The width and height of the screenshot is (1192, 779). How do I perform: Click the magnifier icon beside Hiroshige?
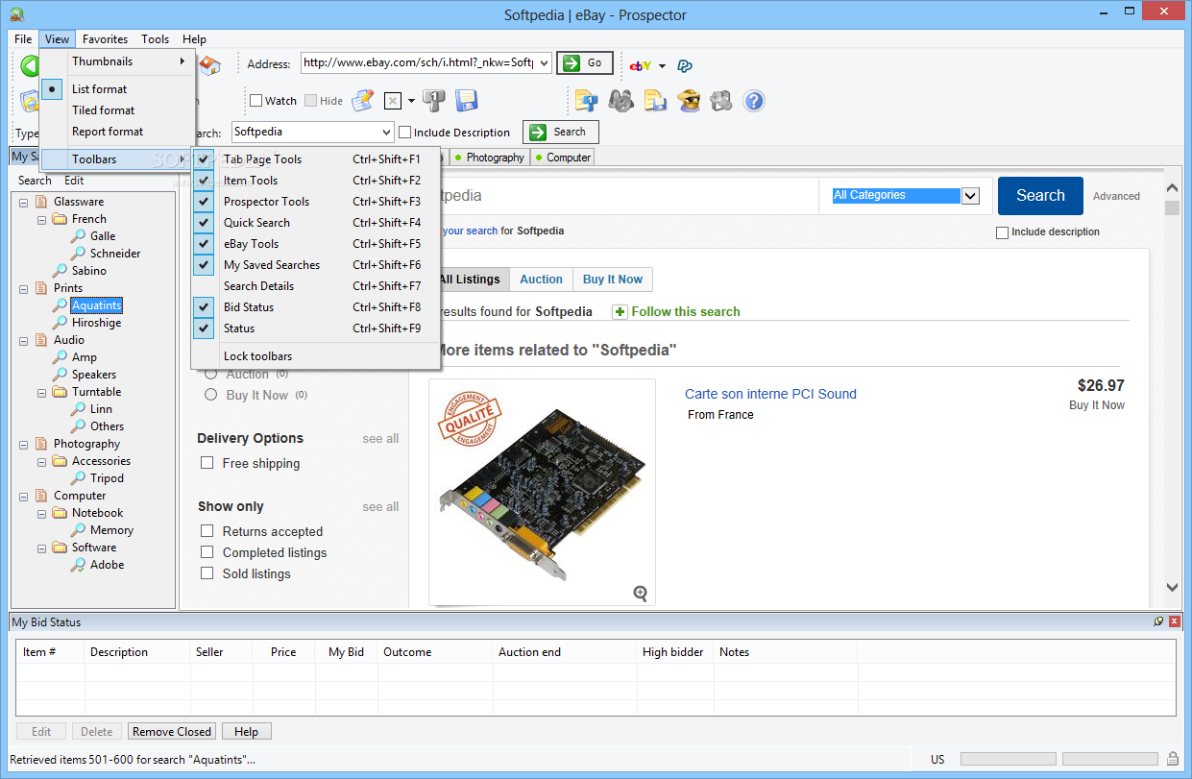point(61,323)
